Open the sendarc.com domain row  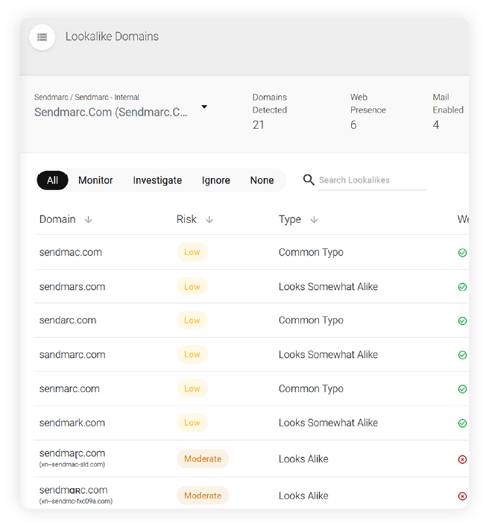(251, 321)
